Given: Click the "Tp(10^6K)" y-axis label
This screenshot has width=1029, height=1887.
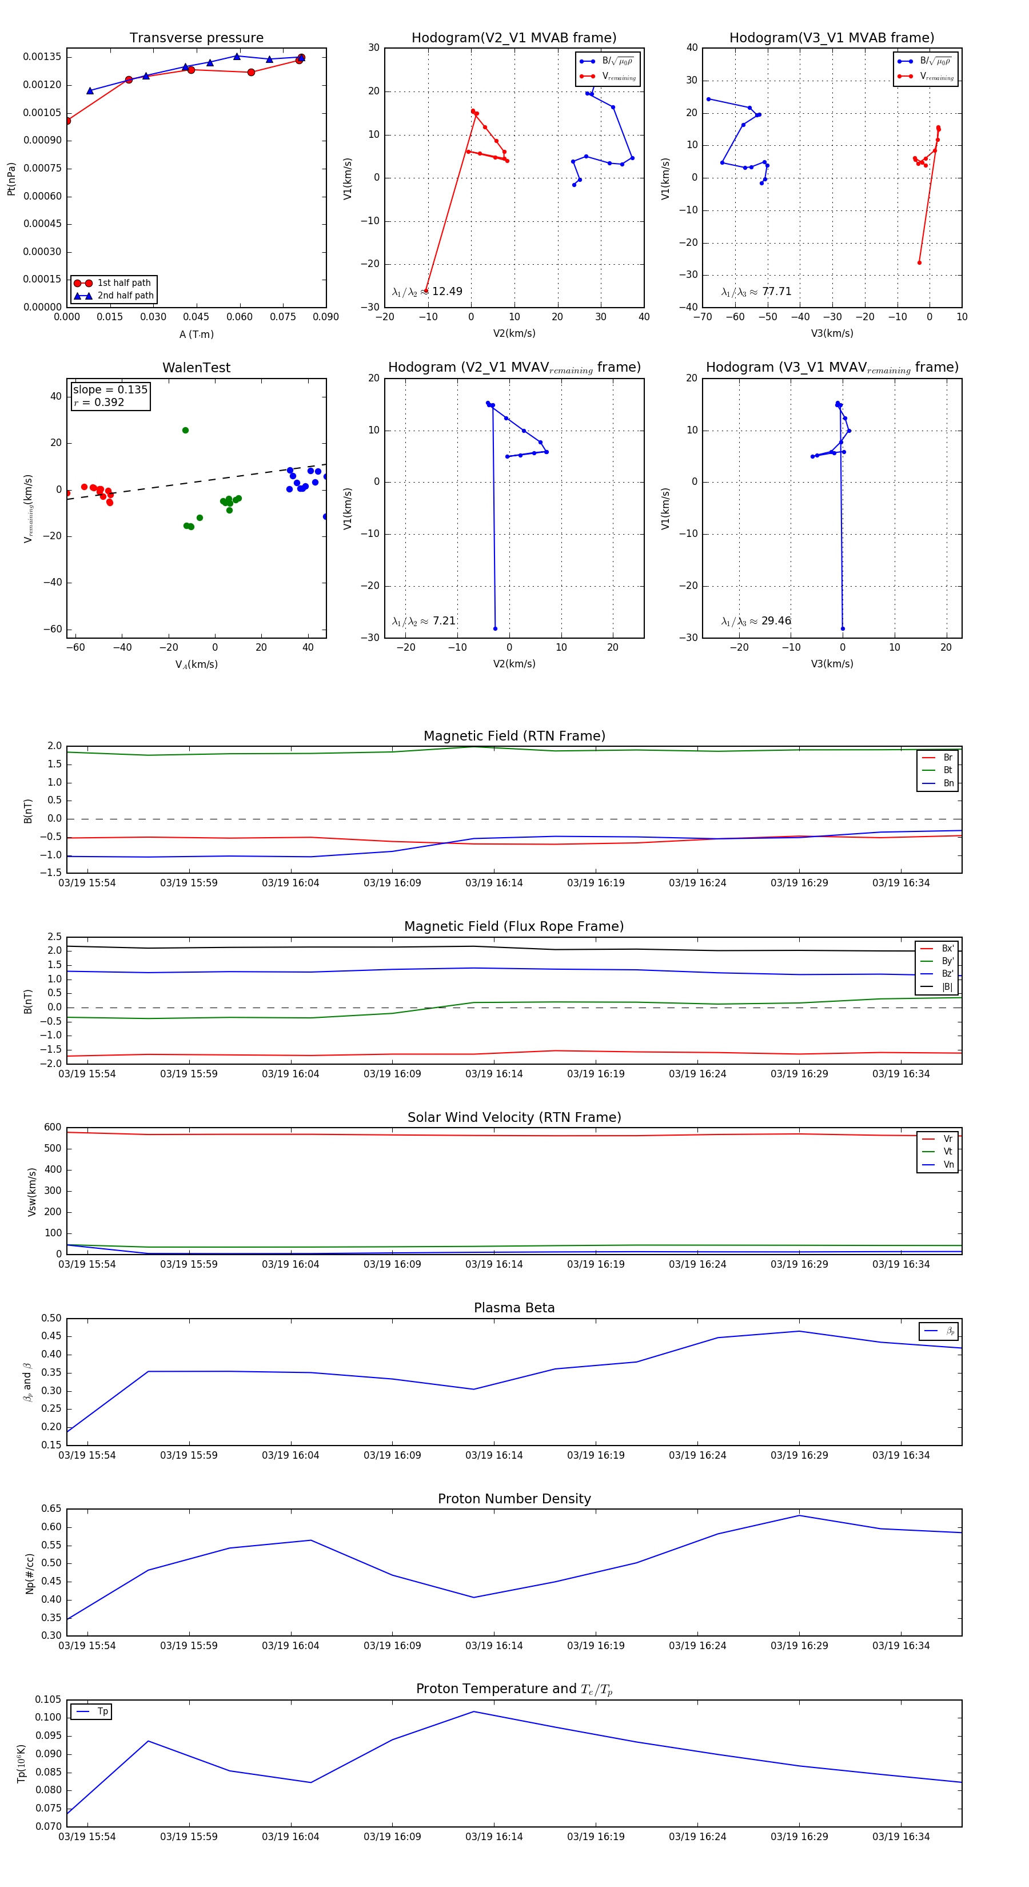Looking at the screenshot, I should (x=21, y=1763).
